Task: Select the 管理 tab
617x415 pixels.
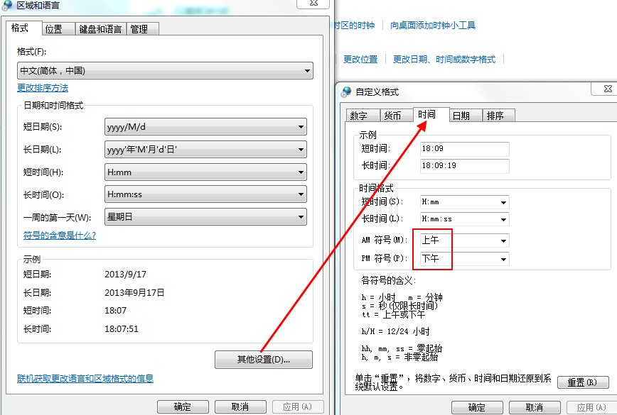Action: tap(139, 29)
